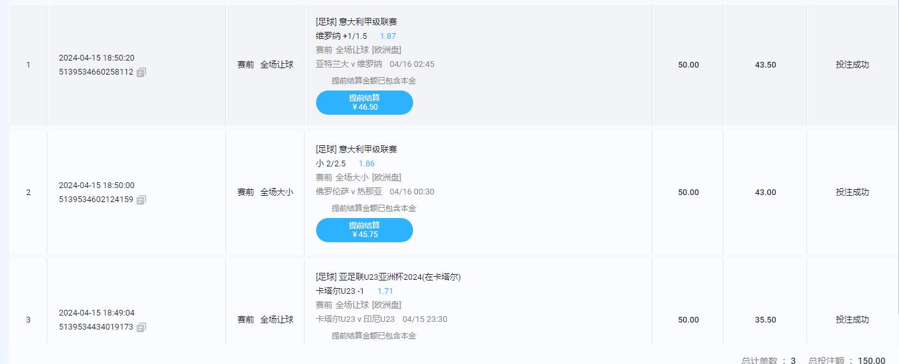
Task: Click the 1.87 odds value
Action: 388,36
